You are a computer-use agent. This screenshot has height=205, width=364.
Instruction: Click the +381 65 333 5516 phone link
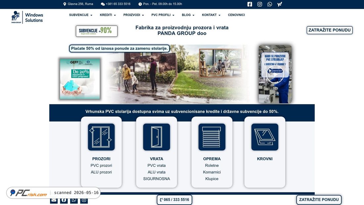coord(118,4)
